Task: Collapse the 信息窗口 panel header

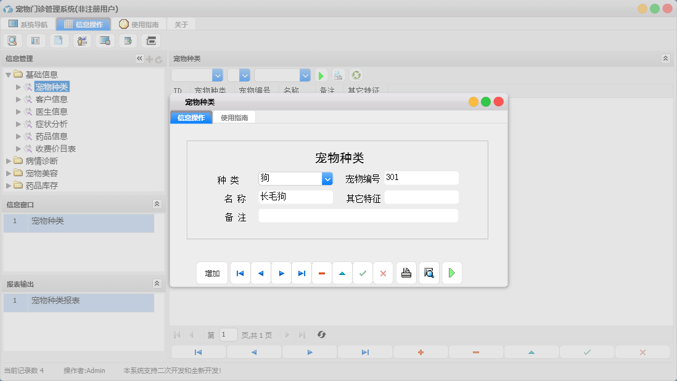Action: click(x=157, y=203)
